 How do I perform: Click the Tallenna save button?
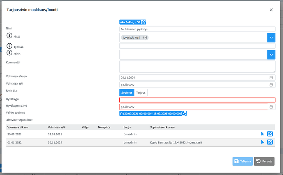point(242,162)
